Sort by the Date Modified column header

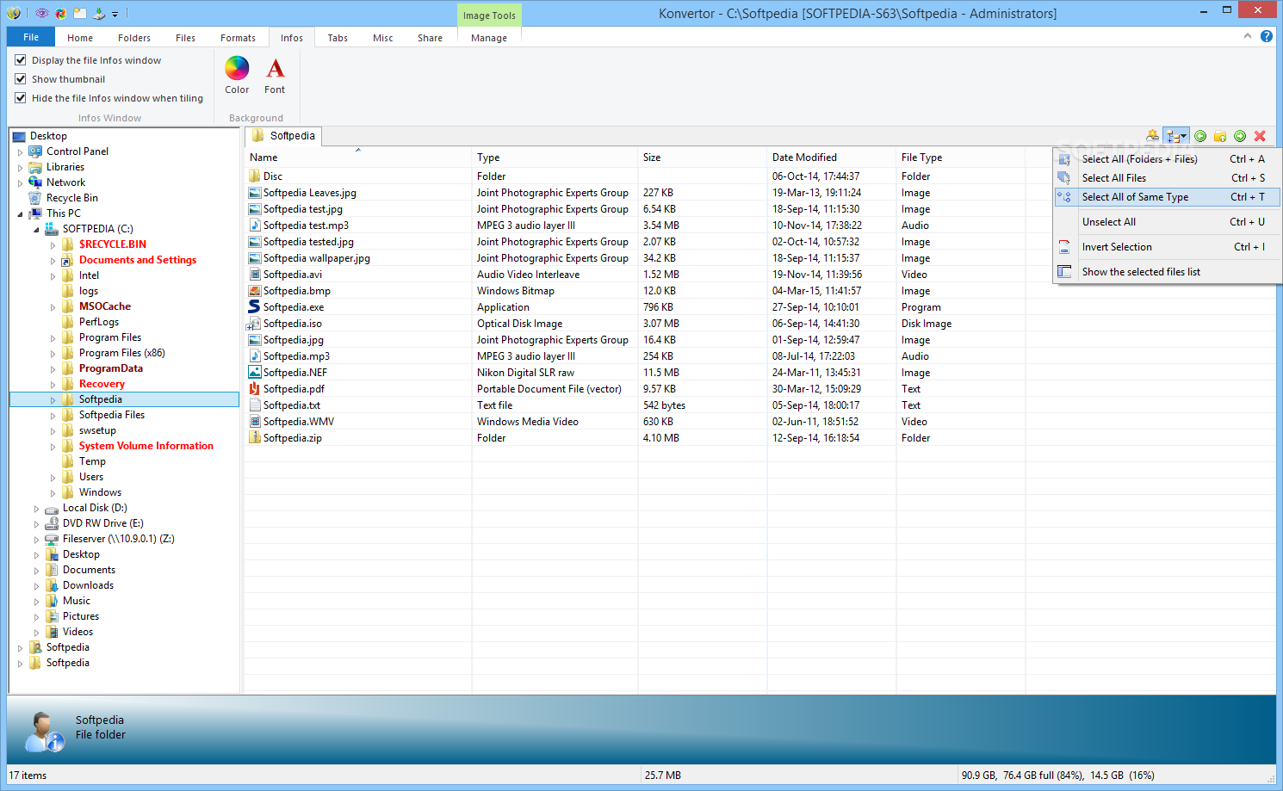832,158
